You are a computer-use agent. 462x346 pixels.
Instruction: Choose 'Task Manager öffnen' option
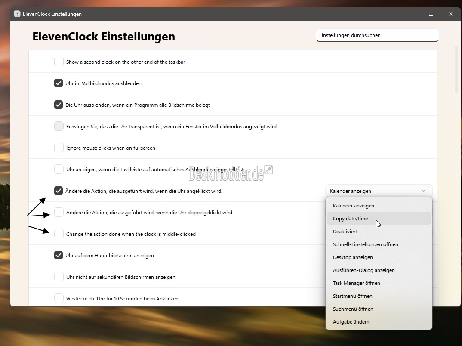[379, 283]
